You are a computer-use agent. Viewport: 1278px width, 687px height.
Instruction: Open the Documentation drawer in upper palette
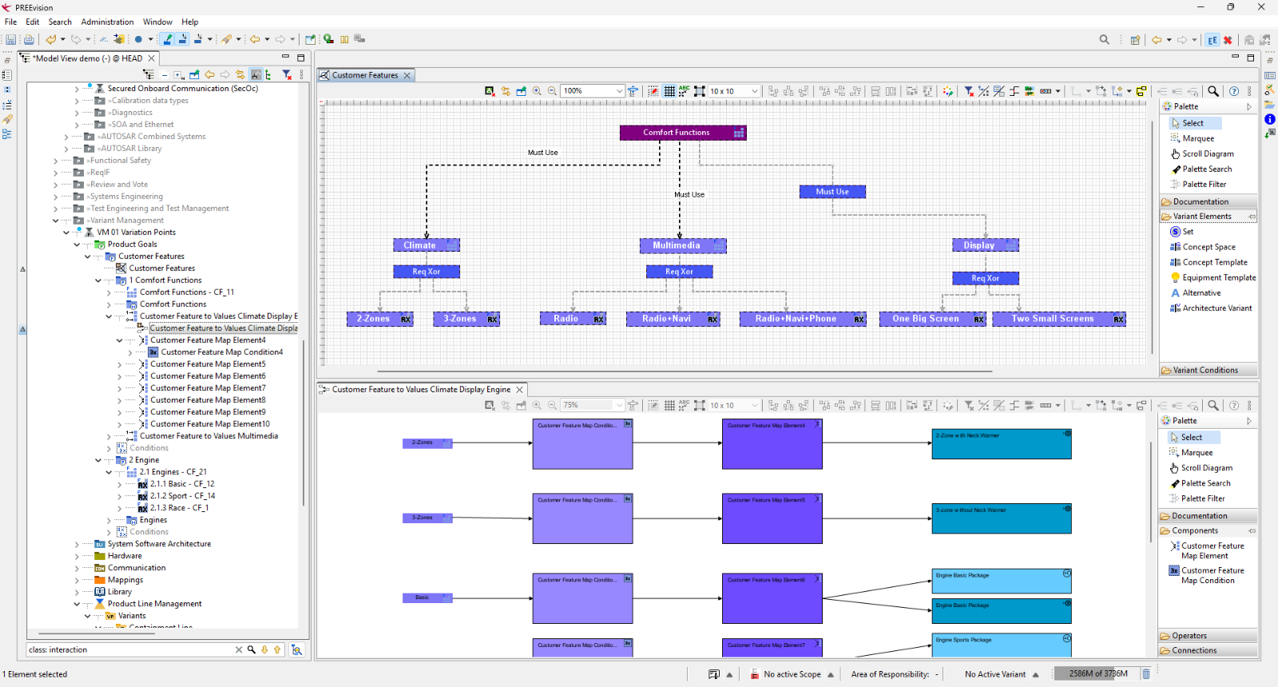(x=1208, y=201)
